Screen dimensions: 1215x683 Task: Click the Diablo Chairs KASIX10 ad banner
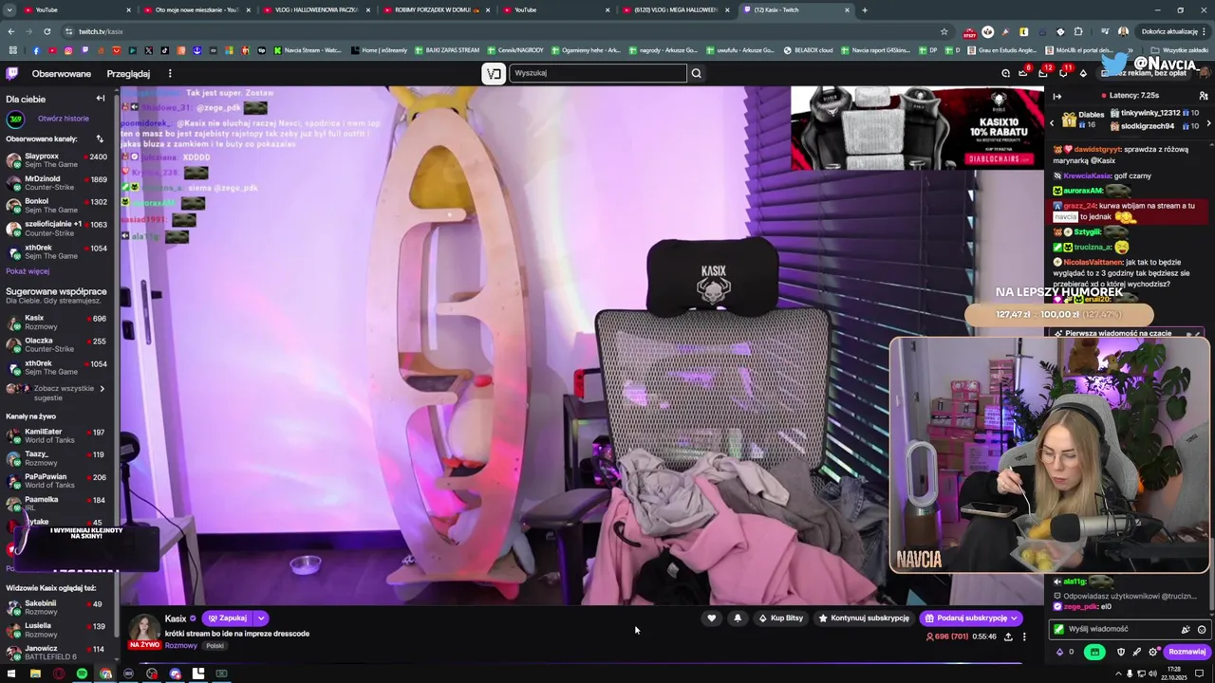coord(917,128)
